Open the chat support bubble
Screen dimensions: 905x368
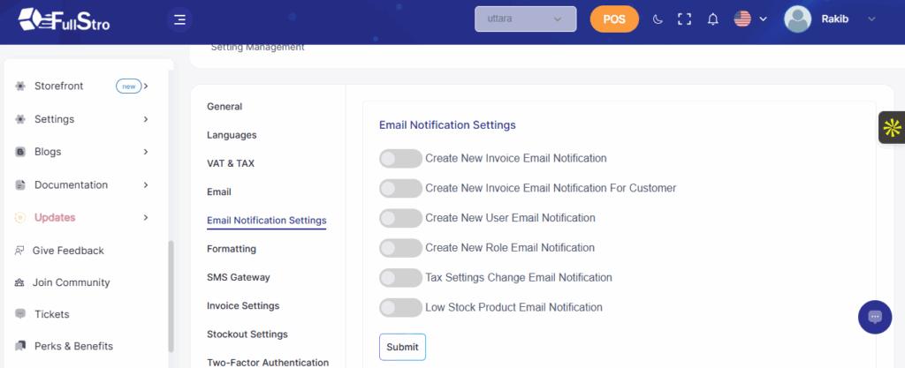874,317
